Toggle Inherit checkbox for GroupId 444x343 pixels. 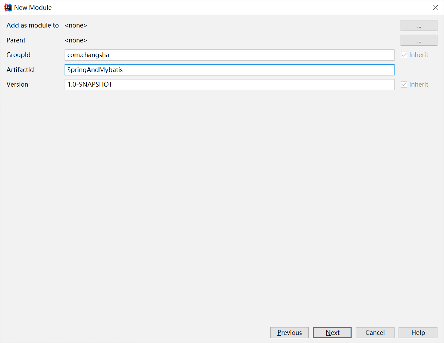click(x=404, y=55)
